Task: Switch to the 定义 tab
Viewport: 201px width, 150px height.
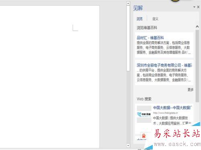Action: click(x=155, y=19)
